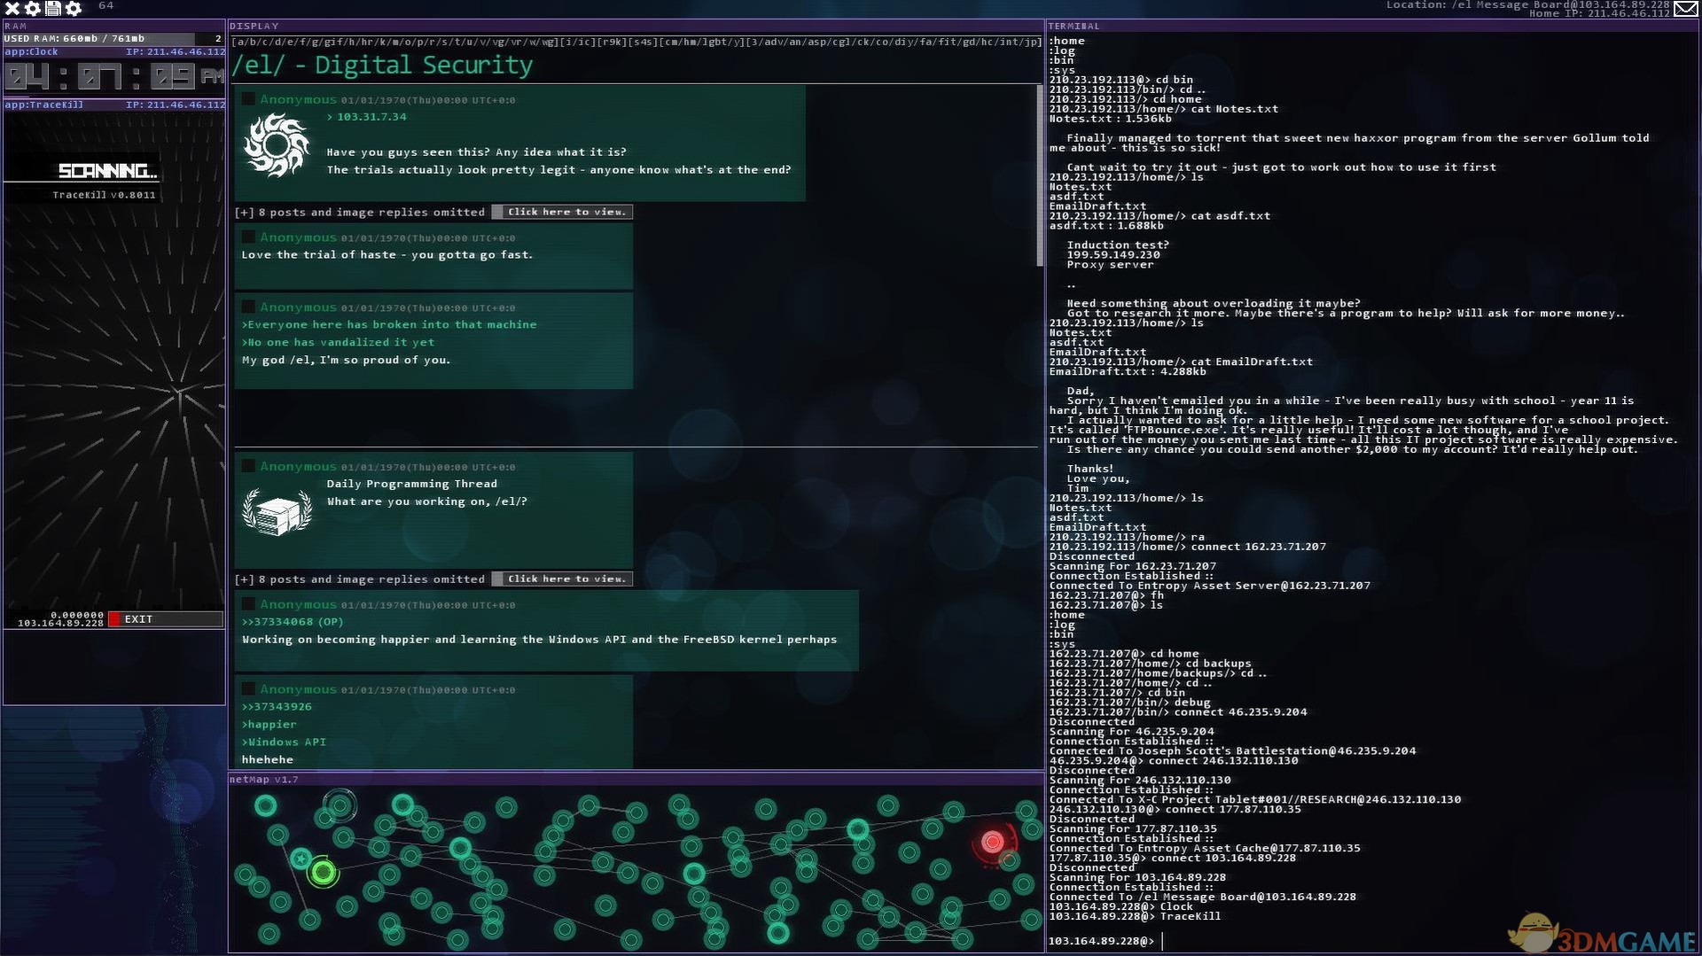The width and height of the screenshot is (1702, 956).
Task: Click the white-ringed node on netMap
Action: pyautogui.click(x=340, y=805)
